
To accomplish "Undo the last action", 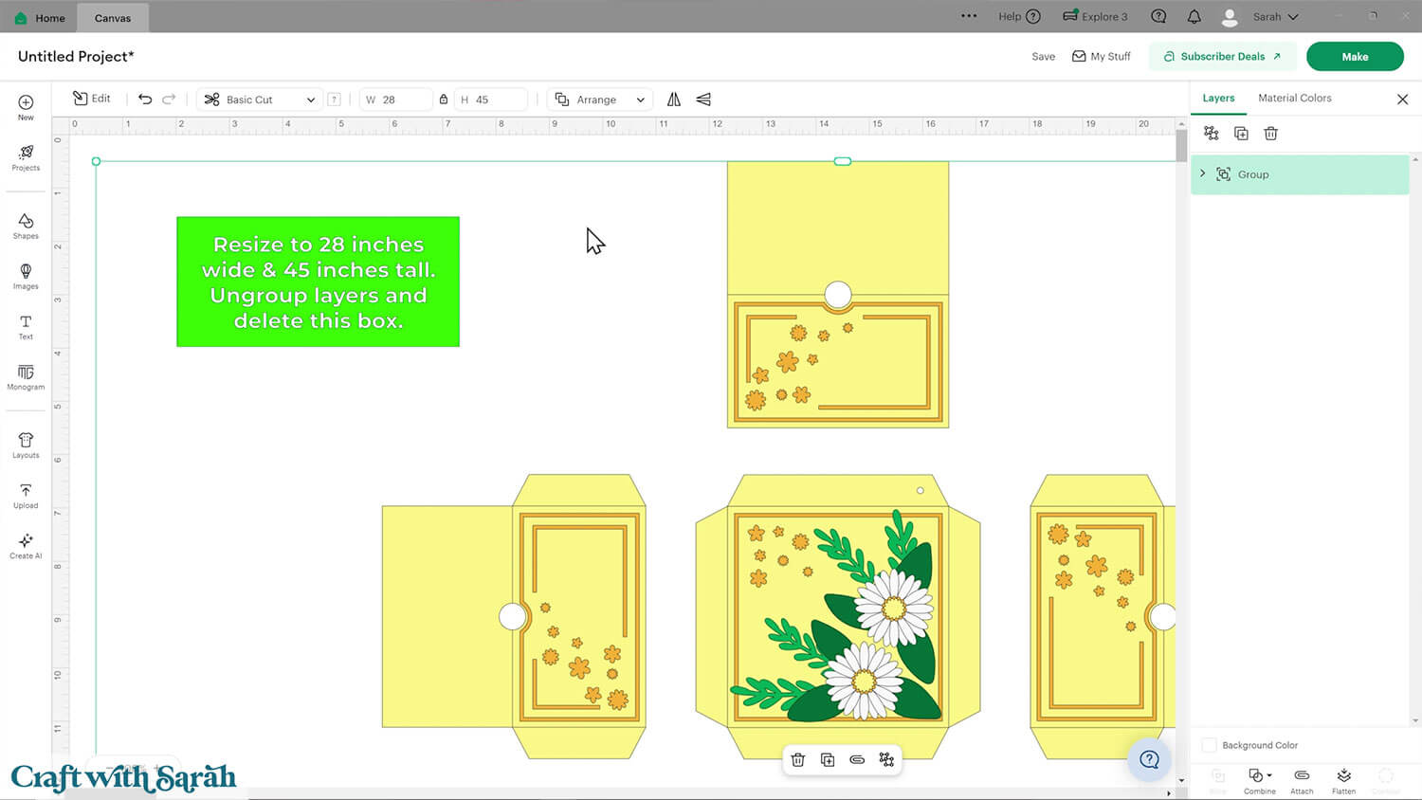I will (145, 99).
